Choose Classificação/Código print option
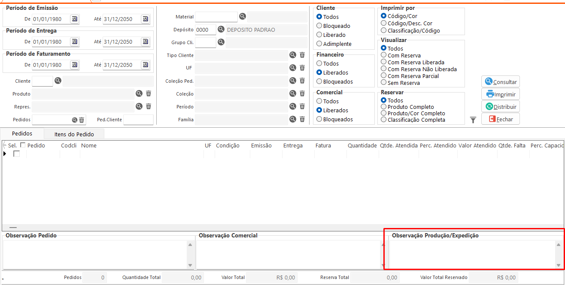This screenshot has width=565, height=285. [x=384, y=30]
